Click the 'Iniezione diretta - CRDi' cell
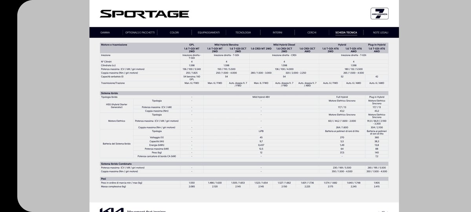This screenshot has width=471, height=212. coord(284,55)
